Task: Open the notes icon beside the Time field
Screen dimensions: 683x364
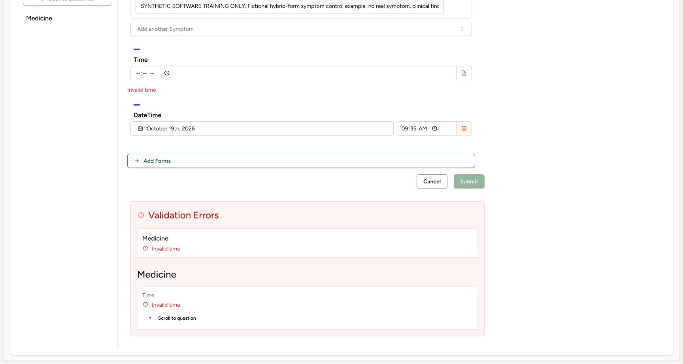Action: coord(464,73)
